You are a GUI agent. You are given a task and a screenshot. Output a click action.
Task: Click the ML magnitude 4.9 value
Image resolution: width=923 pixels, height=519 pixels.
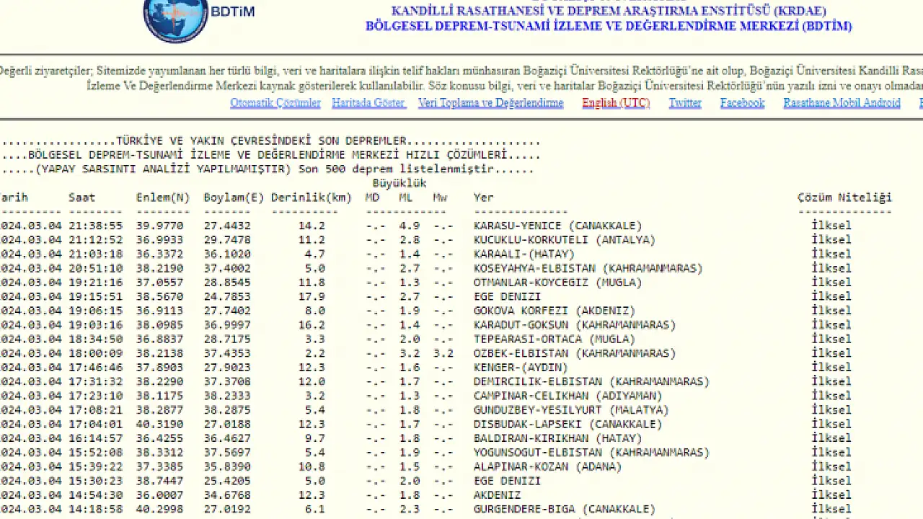[x=410, y=226]
